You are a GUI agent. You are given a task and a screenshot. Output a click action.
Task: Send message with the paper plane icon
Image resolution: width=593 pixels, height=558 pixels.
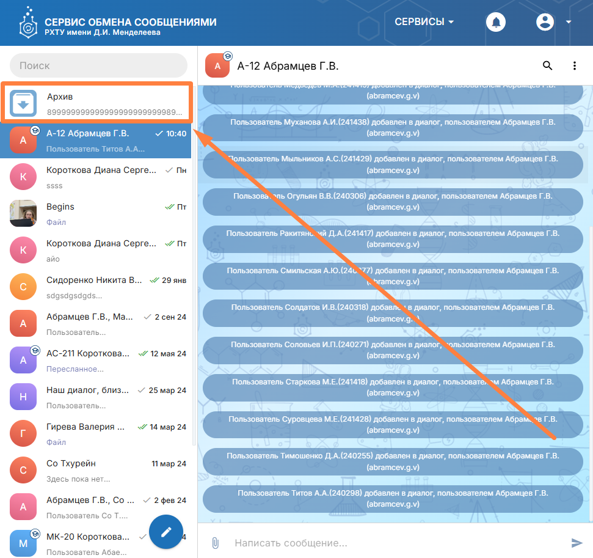577,543
